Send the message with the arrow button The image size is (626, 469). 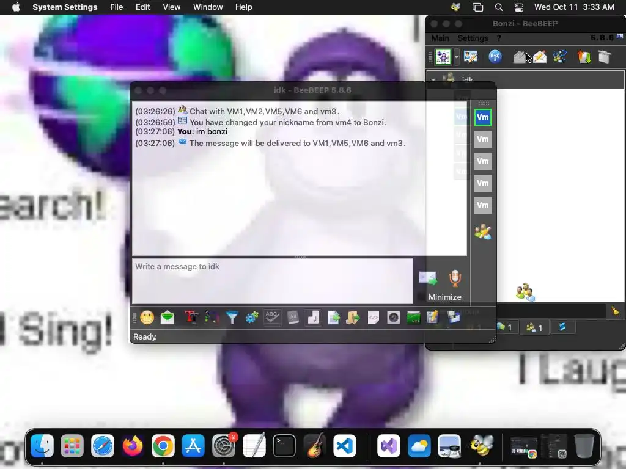(x=427, y=278)
